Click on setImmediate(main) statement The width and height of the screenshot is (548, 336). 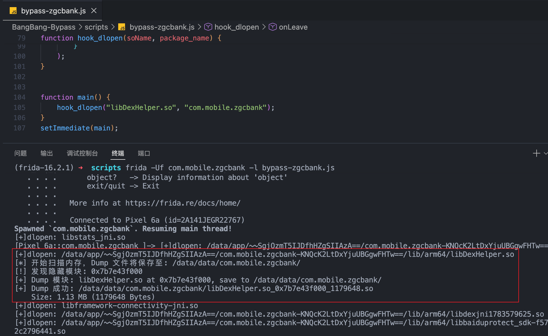pyautogui.click(x=79, y=128)
